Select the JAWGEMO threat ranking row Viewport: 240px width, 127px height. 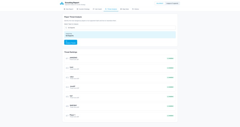click(x=120, y=59)
